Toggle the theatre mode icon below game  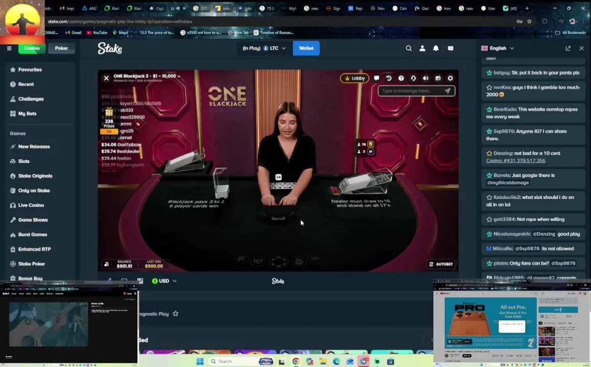tap(124, 281)
